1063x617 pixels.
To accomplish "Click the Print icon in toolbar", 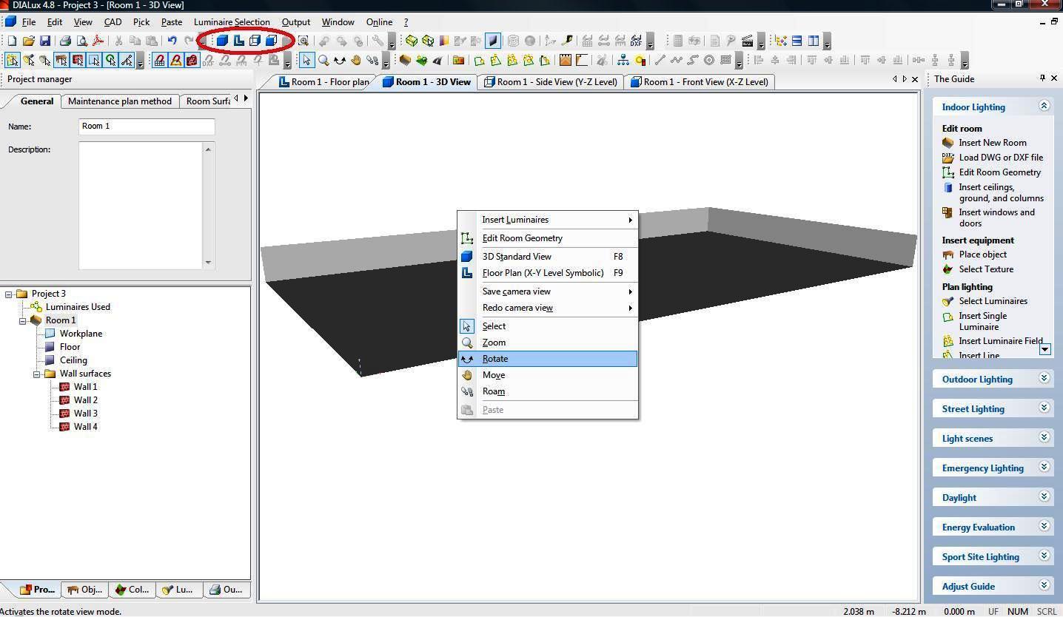I will (x=65, y=41).
